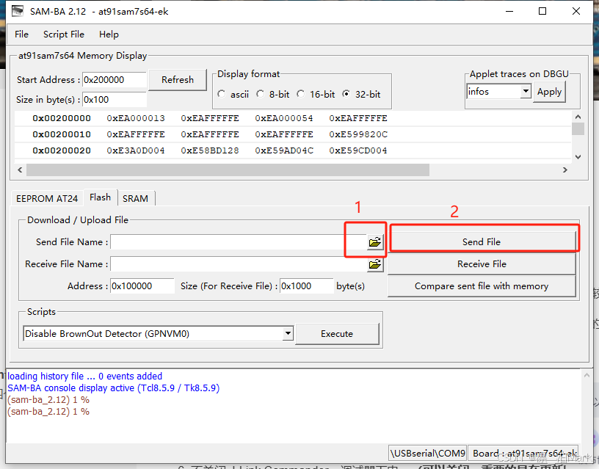Open the Applet traces infos dropdown
The width and height of the screenshot is (599, 469).
tap(526, 91)
